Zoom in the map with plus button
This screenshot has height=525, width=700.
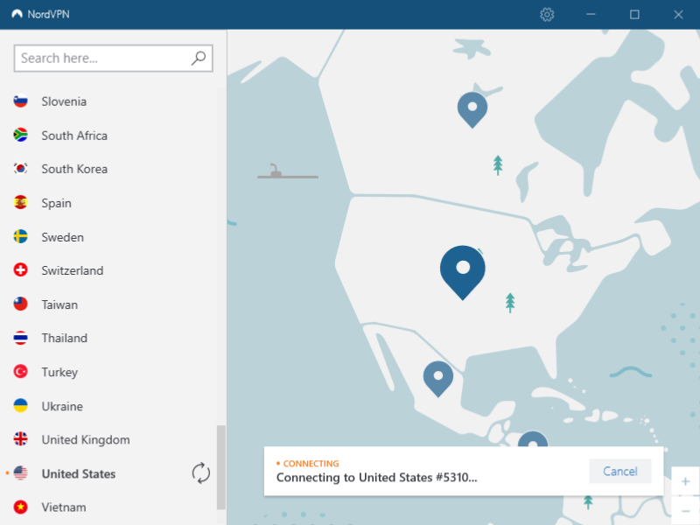coord(685,481)
